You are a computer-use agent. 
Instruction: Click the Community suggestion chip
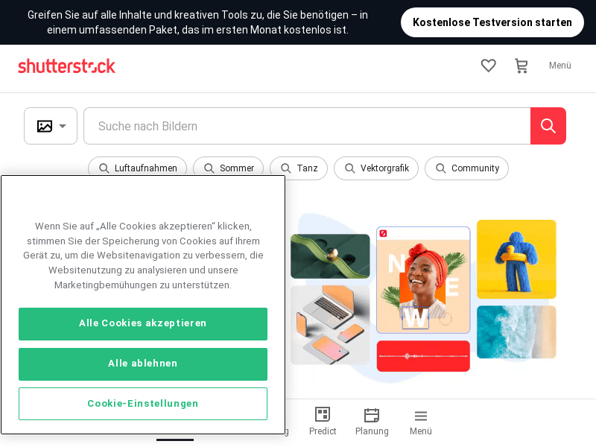click(x=466, y=168)
